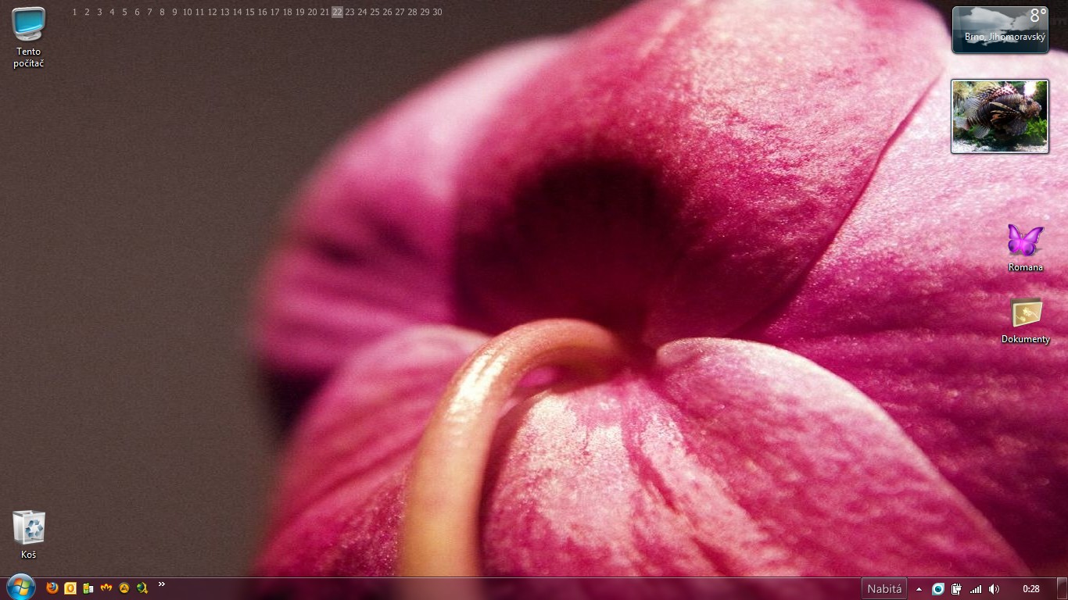Click day 28 in the calendar strip

click(x=412, y=12)
